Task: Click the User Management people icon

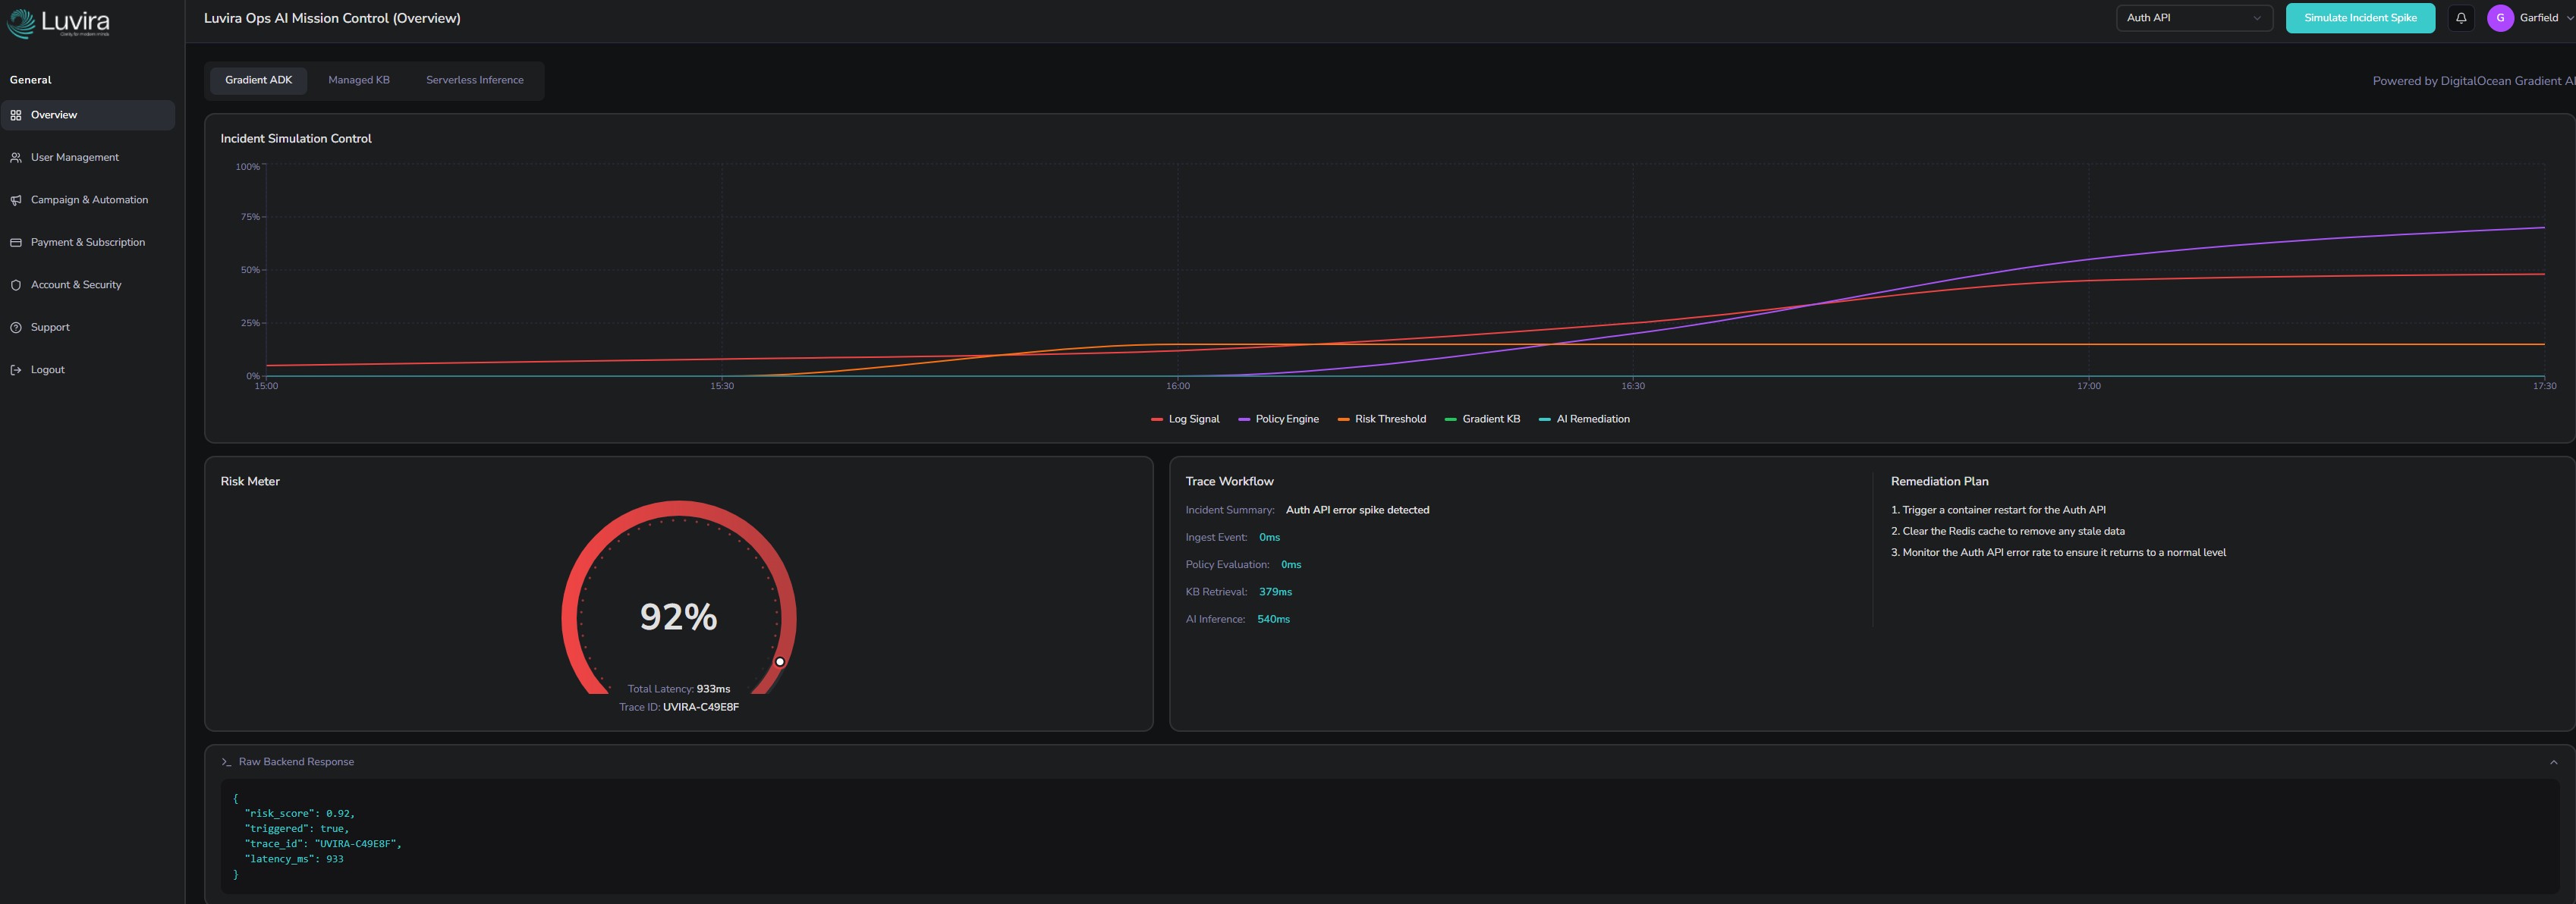Action: 16,158
